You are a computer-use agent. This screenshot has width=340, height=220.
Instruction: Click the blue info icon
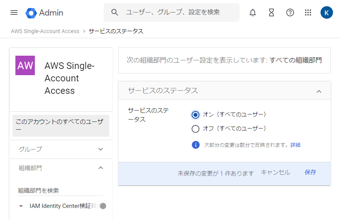(196, 144)
